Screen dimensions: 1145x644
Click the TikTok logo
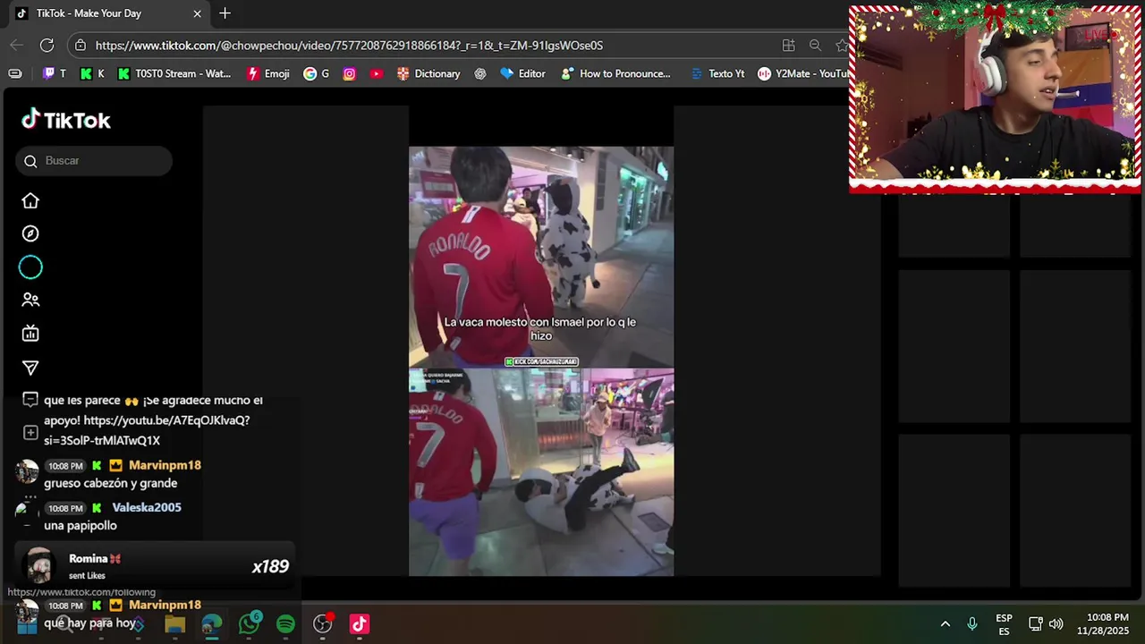[x=66, y=120]
